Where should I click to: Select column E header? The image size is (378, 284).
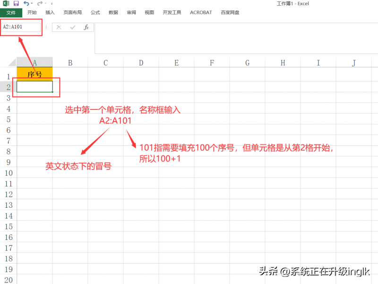[x=176, y=62]
